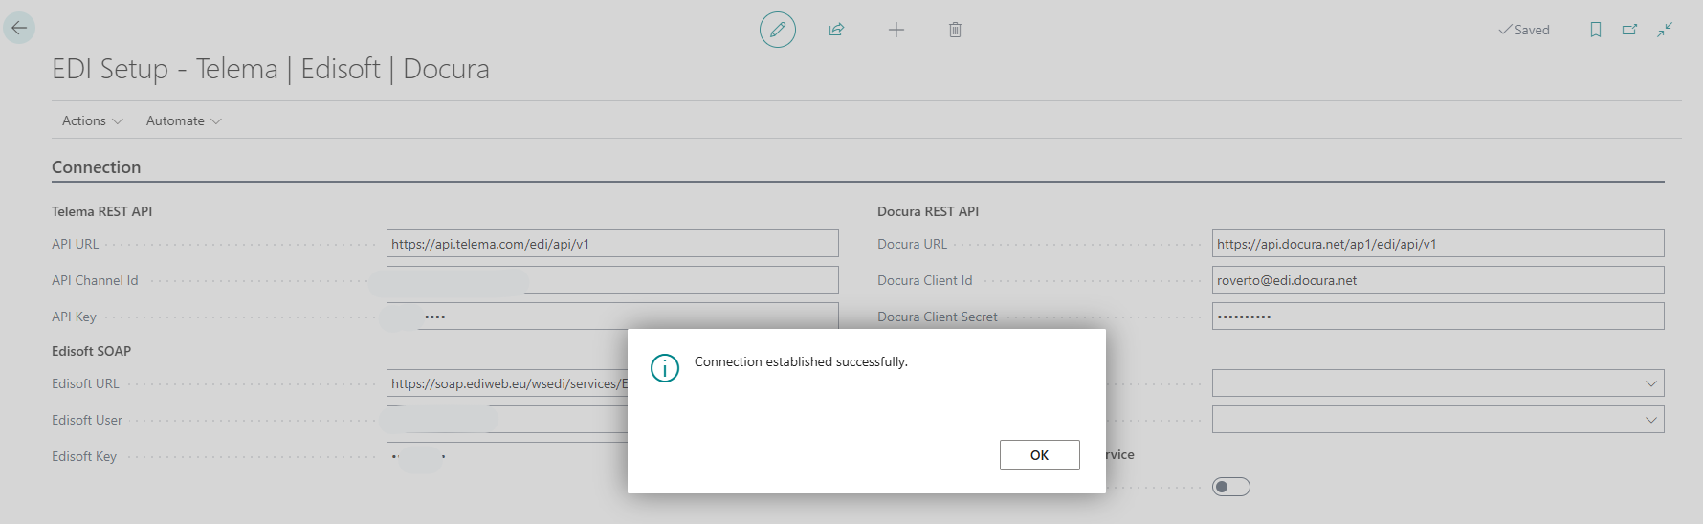Open the Actions menu
The height and width of the screenshot is (524, 1703).
click(93, 120)
